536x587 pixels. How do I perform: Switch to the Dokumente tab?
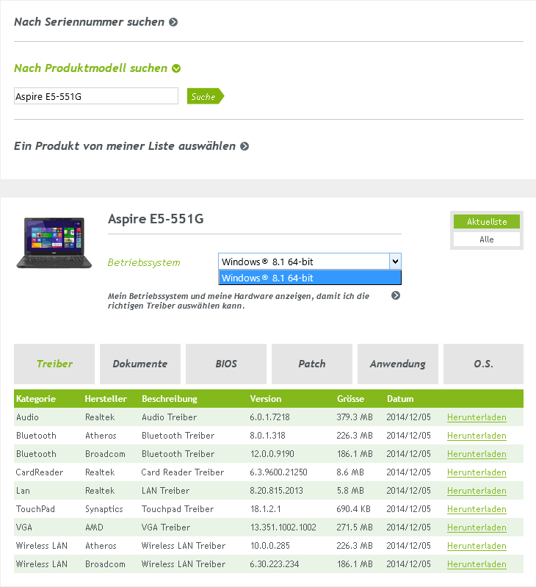(x=140, y=364)
